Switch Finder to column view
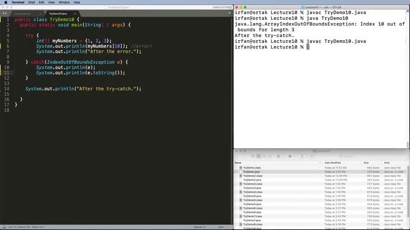This screenshot has width=410, height=230. (264, 157)
